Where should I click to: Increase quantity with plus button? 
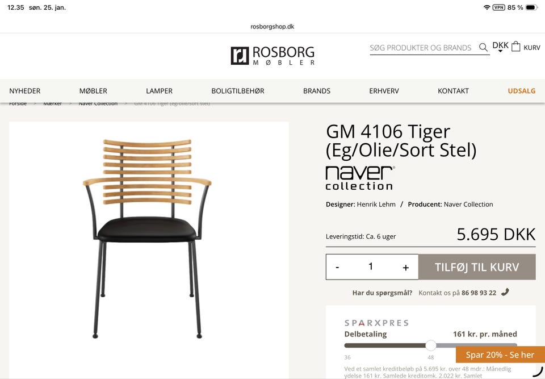[x=405, y=267]
